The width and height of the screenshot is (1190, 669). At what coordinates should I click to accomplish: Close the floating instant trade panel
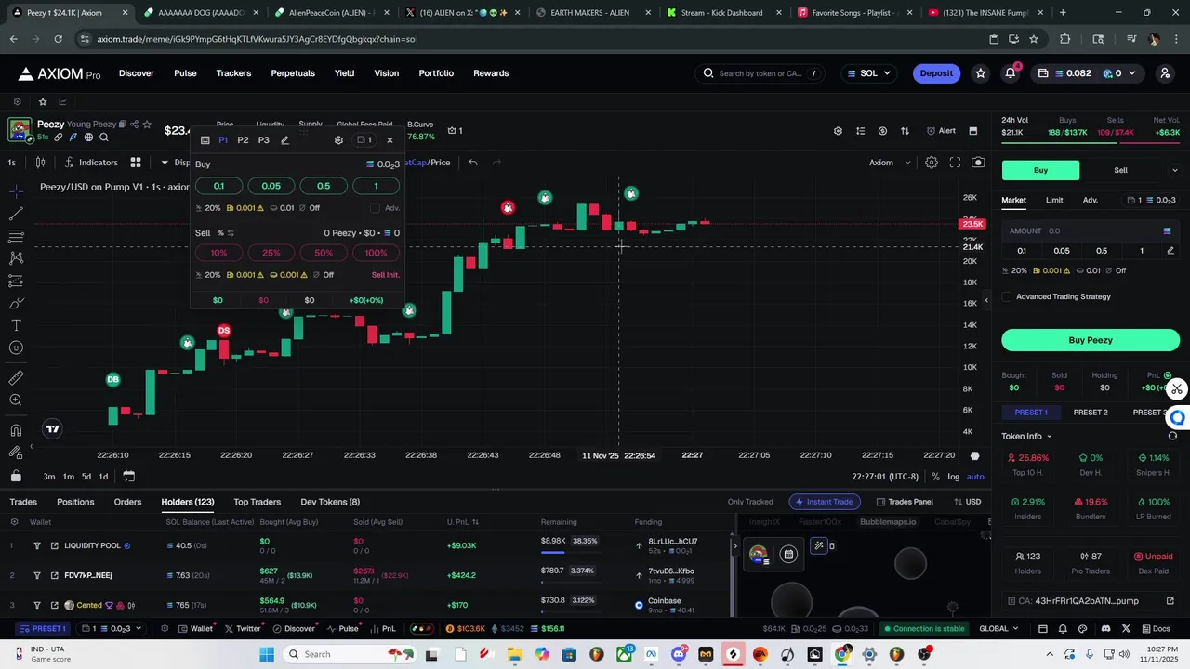[x=390, y=140]
